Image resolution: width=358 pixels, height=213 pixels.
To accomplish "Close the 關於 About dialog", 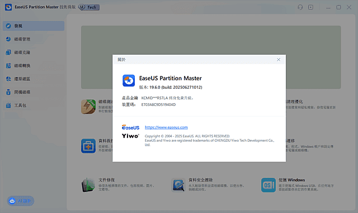I will [x=279, y=60].
